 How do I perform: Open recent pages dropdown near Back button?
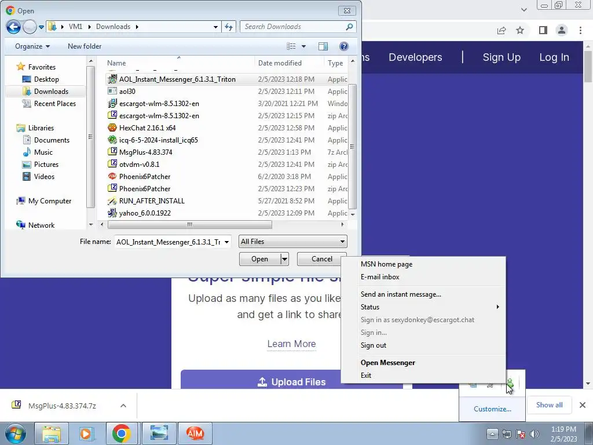pyautogui.click(x=42, y=27)
